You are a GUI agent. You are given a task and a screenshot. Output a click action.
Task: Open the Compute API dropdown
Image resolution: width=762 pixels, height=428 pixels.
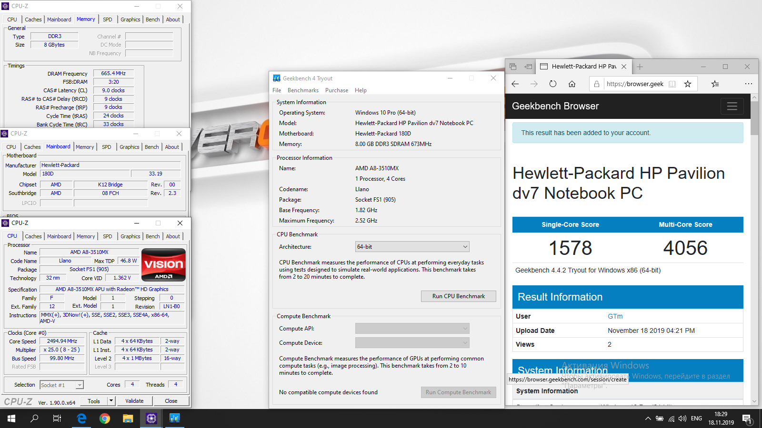click(x=412, y=329)
